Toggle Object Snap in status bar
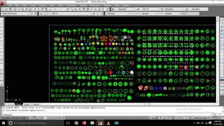 point(45,118)
